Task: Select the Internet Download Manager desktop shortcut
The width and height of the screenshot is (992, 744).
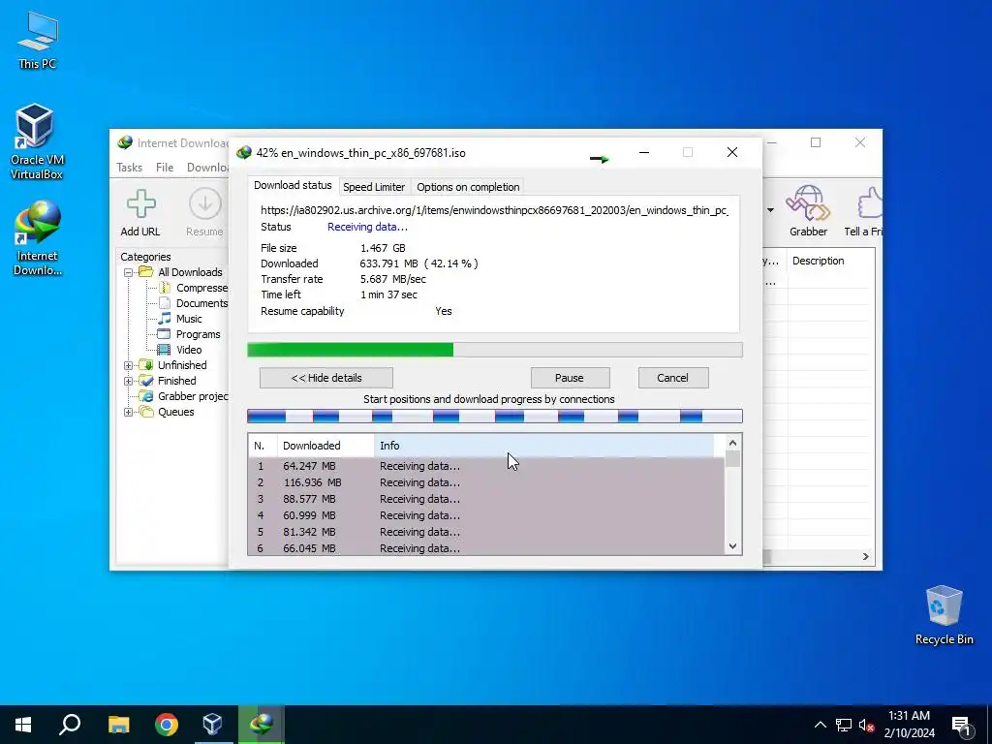Action: pyautogui.click(x=38, y=238)
